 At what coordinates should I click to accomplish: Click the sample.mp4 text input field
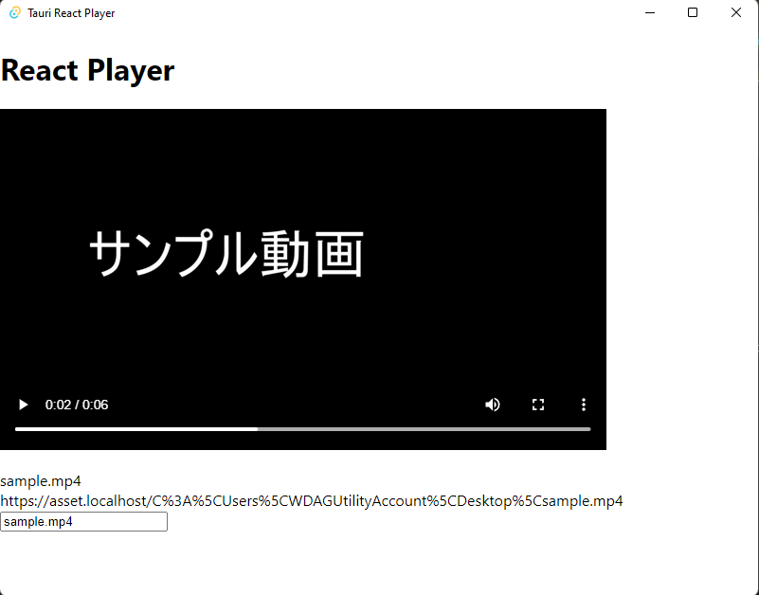pos(83,521)
